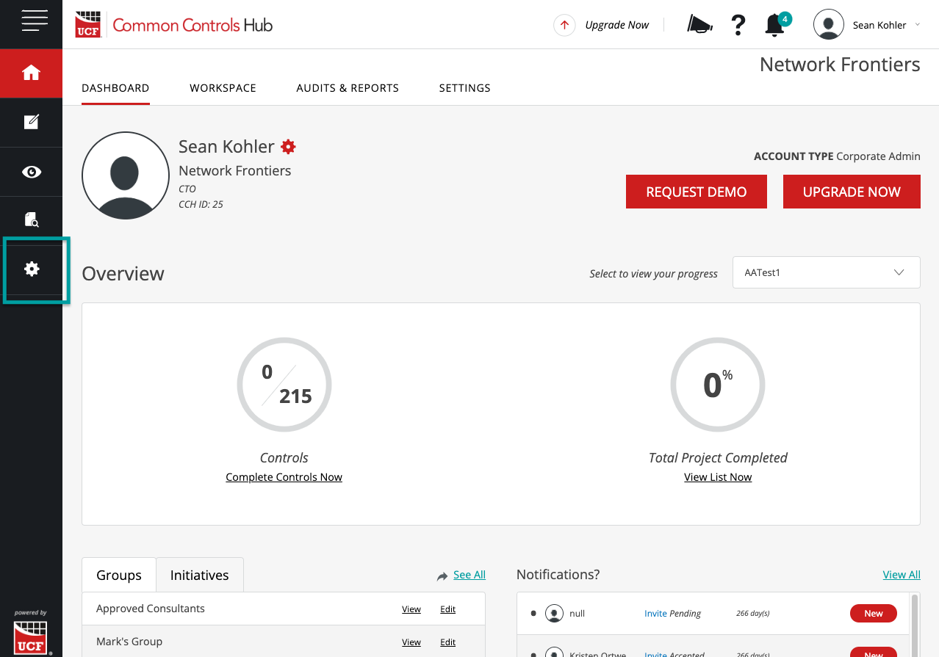The width and height of the screenshot is (939, 657).
Task: Switch to the Initiatives tab
Action: pyautogui.click(x=199, y=575)
